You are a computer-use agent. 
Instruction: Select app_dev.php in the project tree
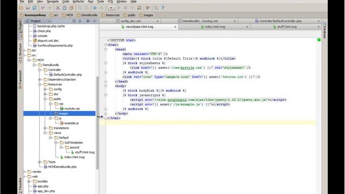(46, 191)
